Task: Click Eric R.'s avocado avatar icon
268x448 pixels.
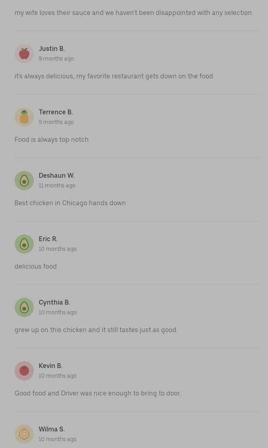Action: coord(24,244)
